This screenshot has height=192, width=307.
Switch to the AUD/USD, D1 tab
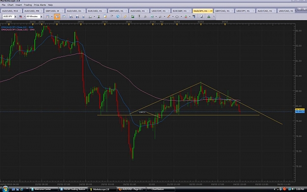point(75,11)
